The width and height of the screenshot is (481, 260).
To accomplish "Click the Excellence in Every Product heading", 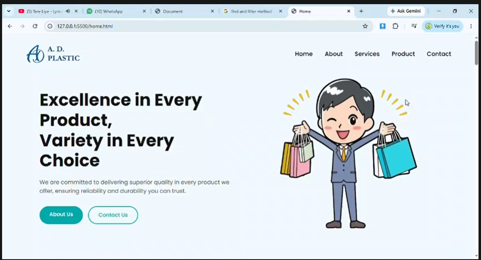I will point(121,130).
